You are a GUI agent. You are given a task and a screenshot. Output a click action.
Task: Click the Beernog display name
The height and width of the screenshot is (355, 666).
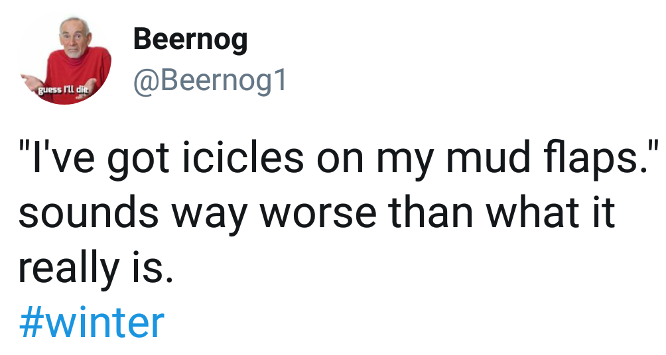click(190, 40)
